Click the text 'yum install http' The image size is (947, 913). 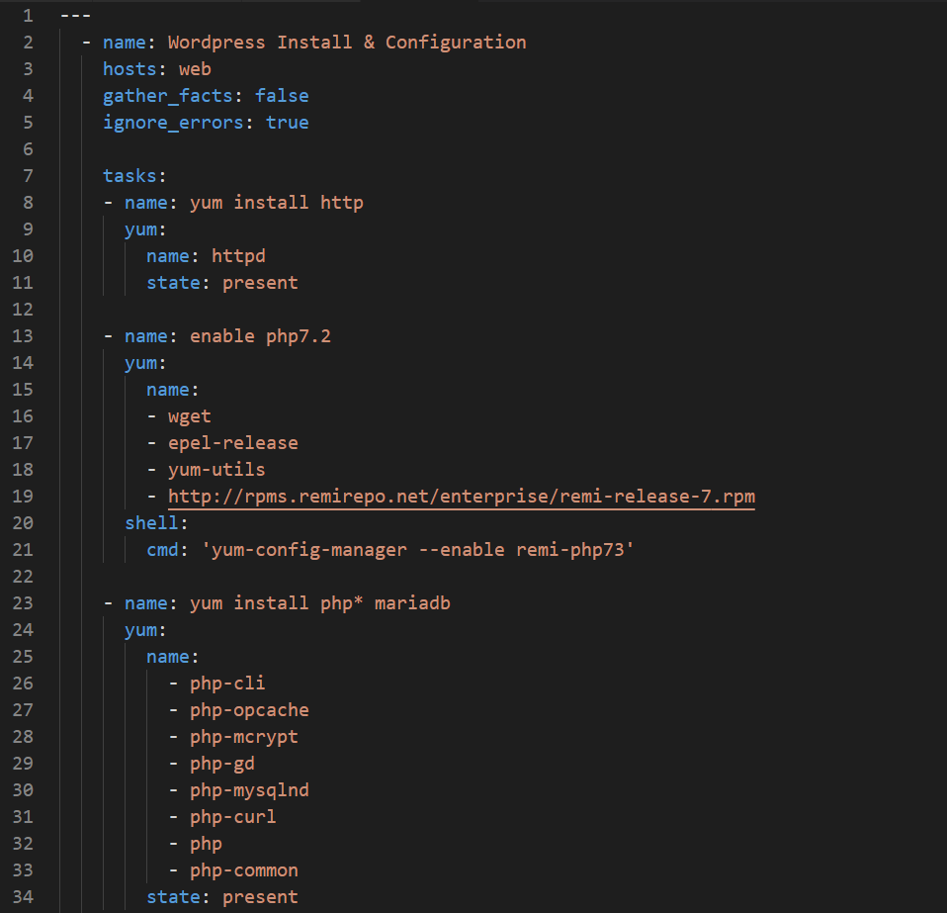tap(277, 203)
